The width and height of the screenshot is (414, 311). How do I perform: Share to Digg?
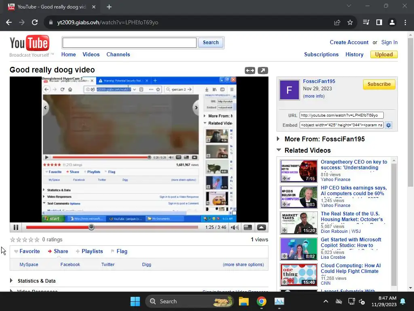(146, 264)
